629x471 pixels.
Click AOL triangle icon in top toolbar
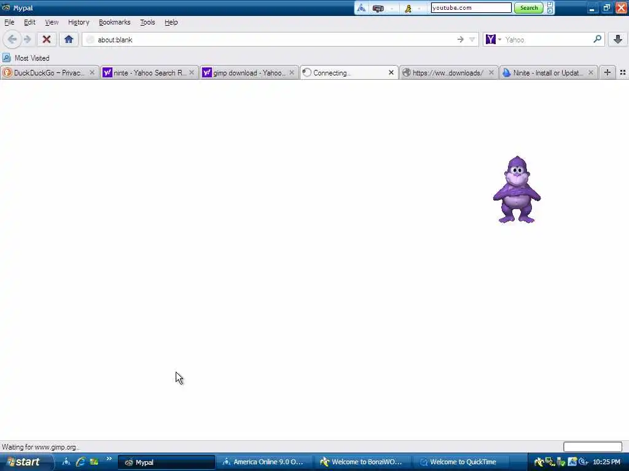[361, 8]
